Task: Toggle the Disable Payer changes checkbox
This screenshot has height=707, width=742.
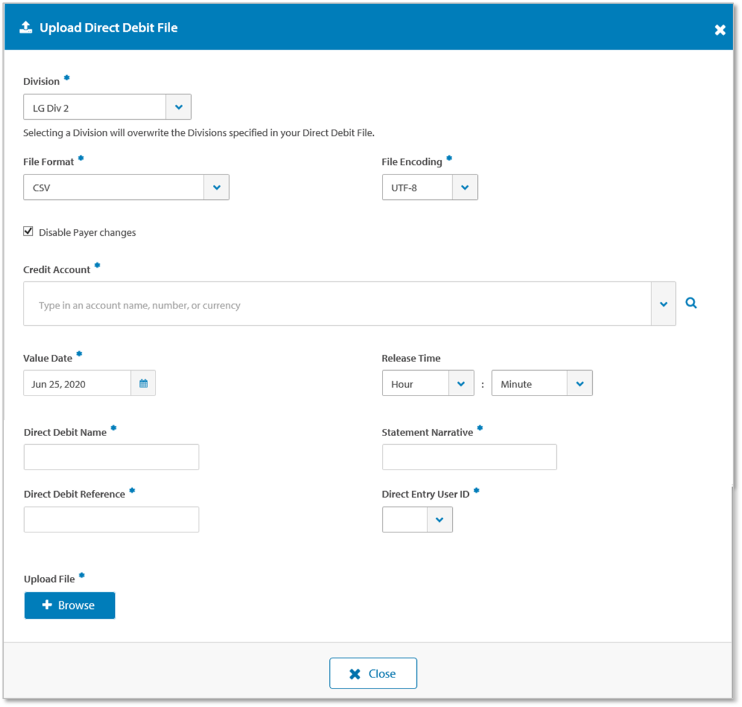Action: (x=28, y=231)
